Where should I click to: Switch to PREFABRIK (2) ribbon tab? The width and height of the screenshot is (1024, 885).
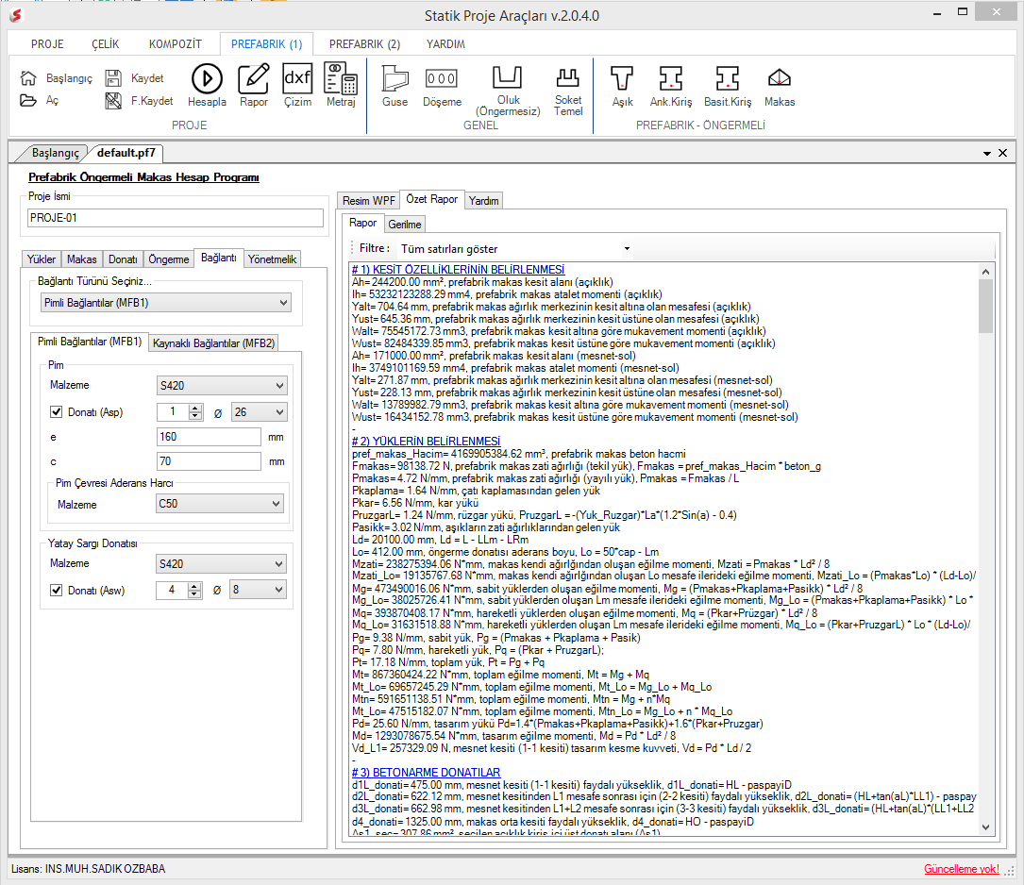(364, 43)
